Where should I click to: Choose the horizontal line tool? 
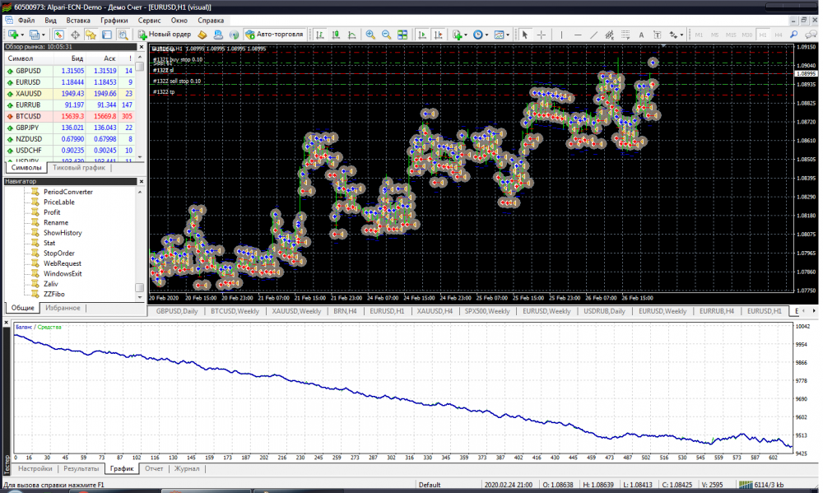click(578, 35)
